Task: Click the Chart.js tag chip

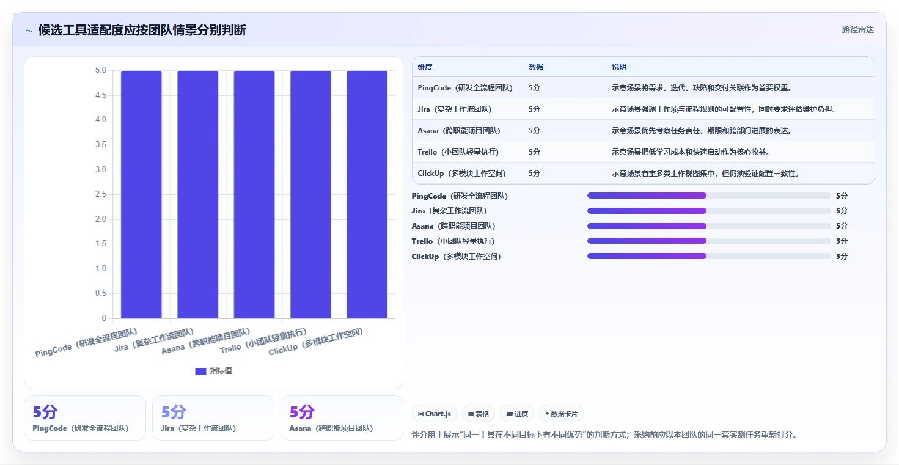Action: coord(435,414)
